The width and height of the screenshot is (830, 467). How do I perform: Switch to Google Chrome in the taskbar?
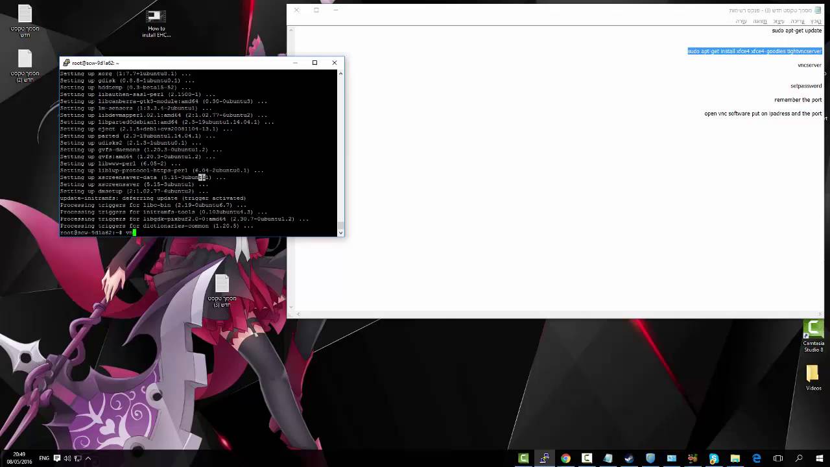[x=565, y=459]
